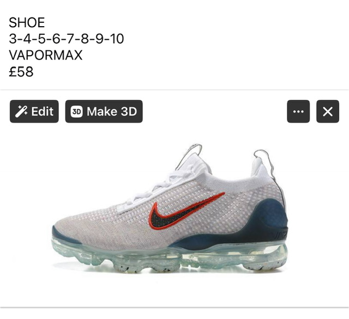Click the £58 price text

click(21, 71)
